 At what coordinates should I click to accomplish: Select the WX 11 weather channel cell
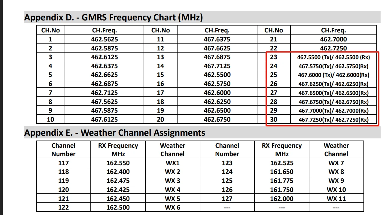coord(336,199)
